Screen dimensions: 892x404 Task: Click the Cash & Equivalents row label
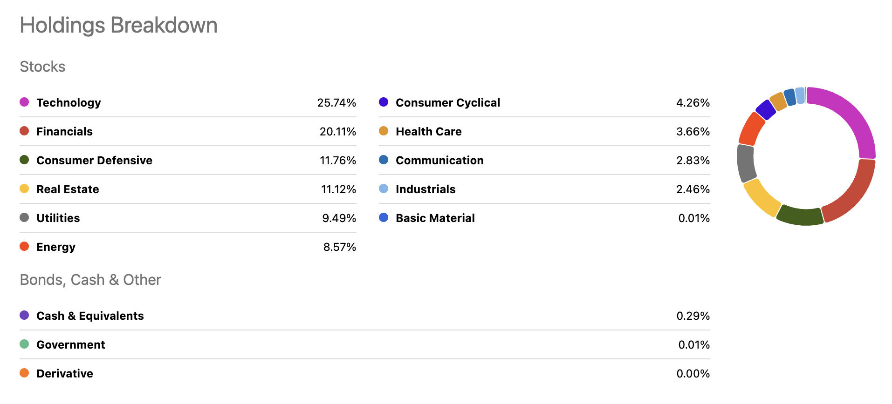(90, 316)
